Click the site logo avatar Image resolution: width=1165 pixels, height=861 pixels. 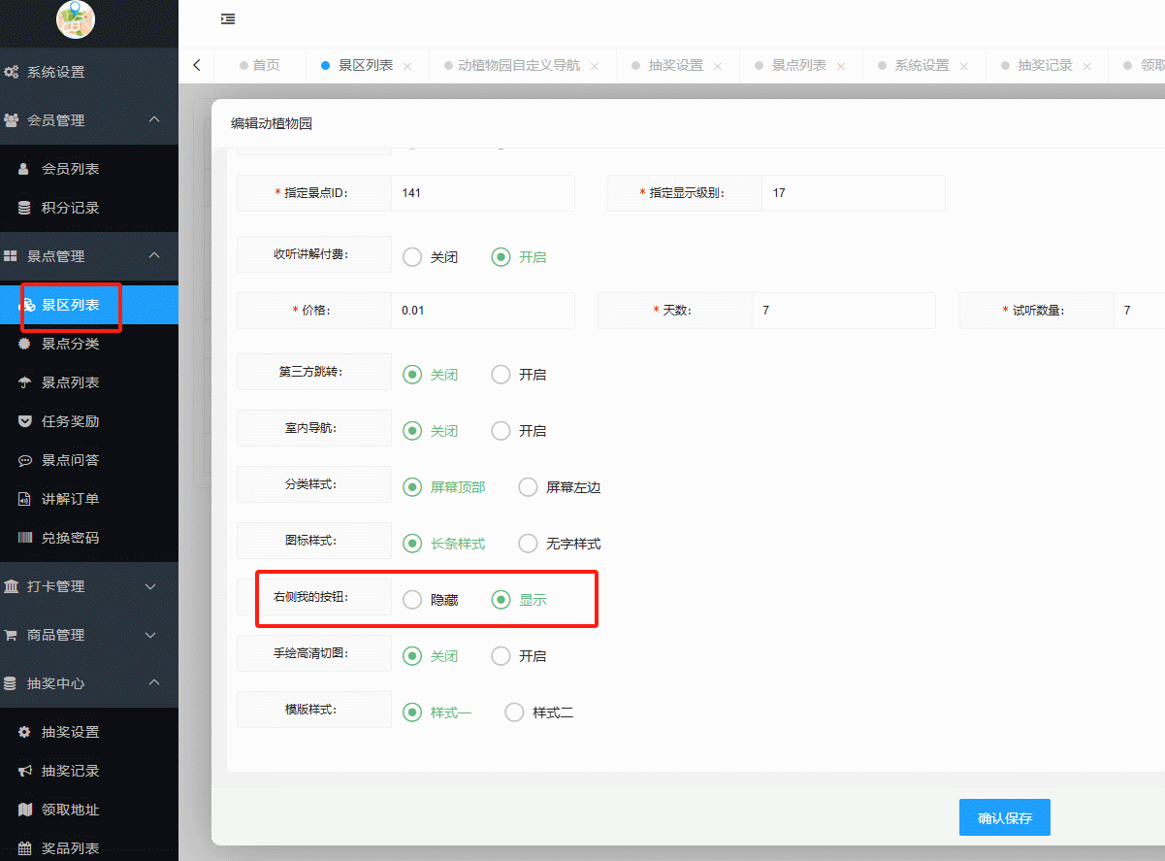(x=76, y=19)
